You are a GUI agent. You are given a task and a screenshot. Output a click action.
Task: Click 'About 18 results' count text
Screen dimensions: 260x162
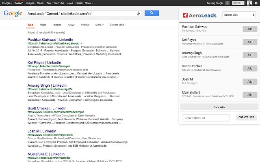pos(46,32)
